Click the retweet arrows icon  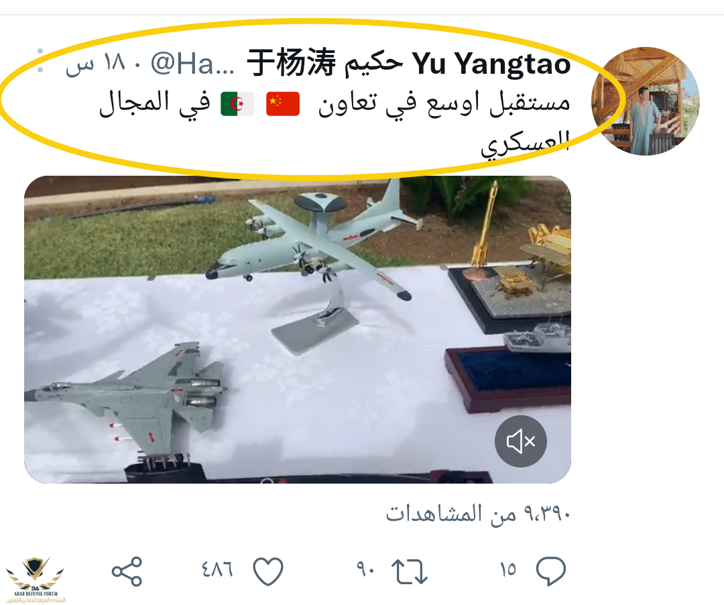coord(409,571)
